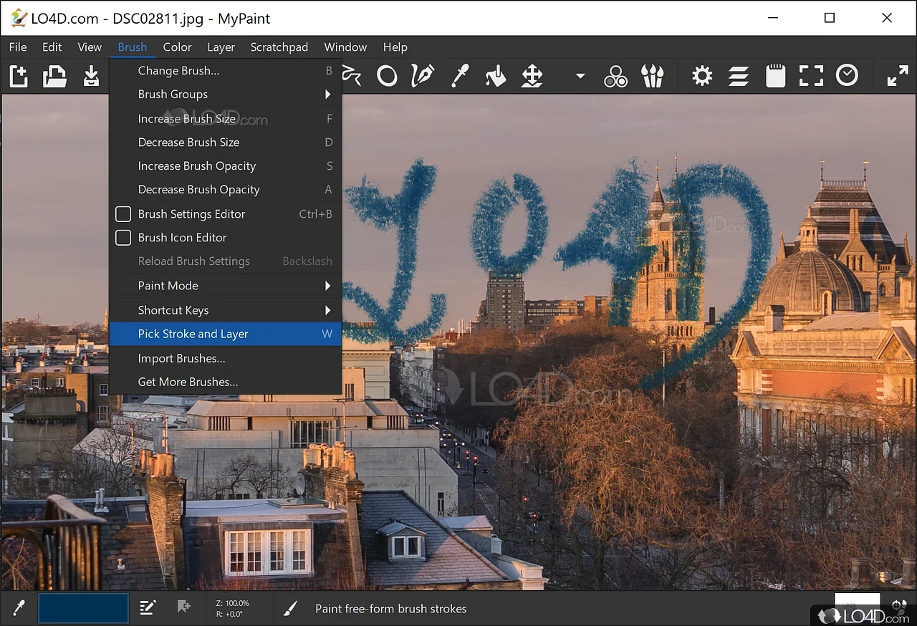Screen dimensions: 917x626
Task: Choose Increase Brush Opacity
Action: click(x=225, y=165)
